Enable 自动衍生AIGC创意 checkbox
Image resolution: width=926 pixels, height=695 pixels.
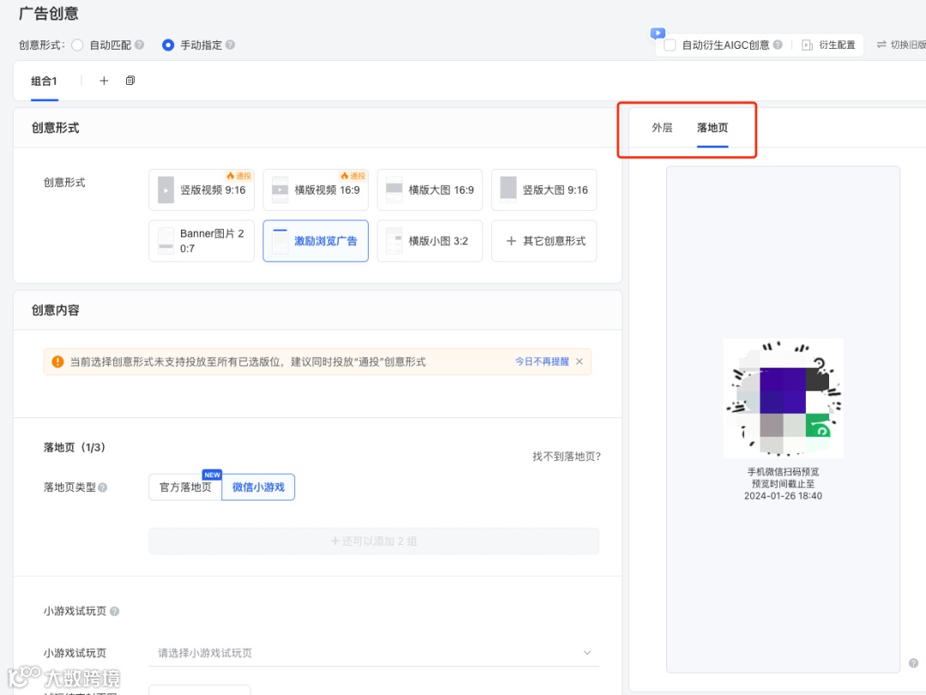pos(670,45)
